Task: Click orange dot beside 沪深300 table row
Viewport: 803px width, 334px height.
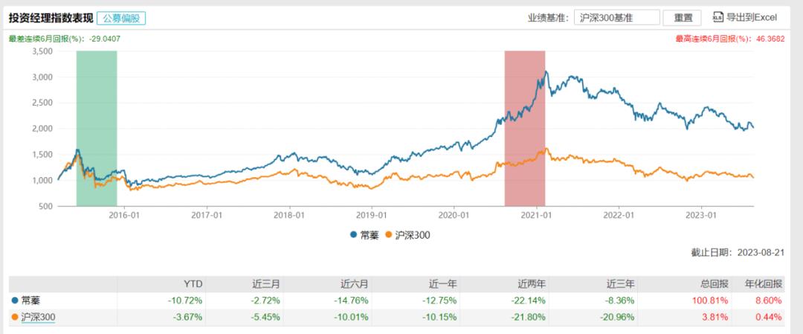Action: 16,317
